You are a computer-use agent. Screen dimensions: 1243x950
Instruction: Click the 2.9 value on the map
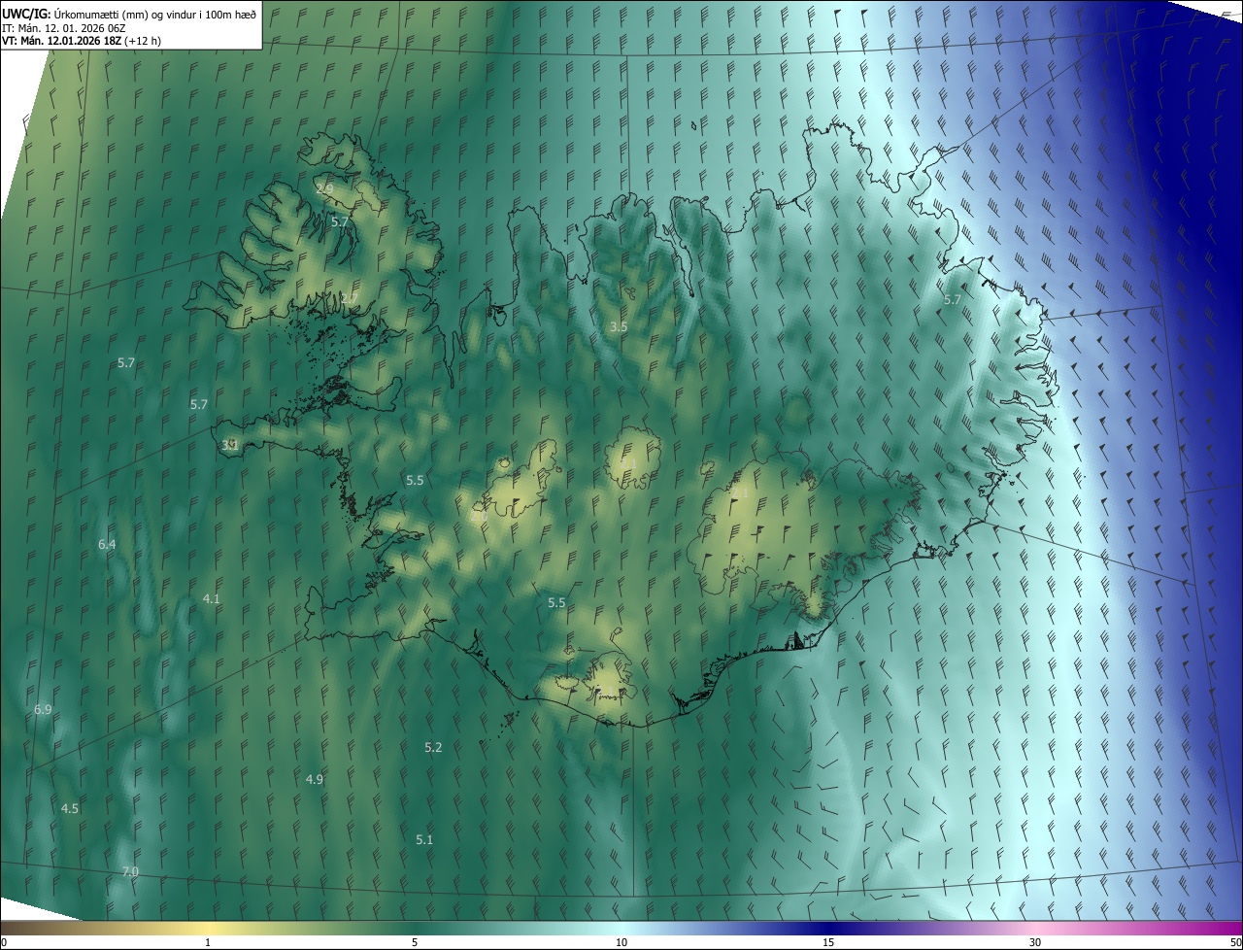(x=324, y=188)
